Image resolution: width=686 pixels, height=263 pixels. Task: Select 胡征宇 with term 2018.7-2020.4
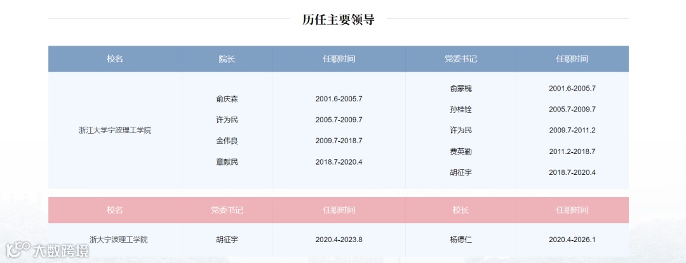pos(461,172)
